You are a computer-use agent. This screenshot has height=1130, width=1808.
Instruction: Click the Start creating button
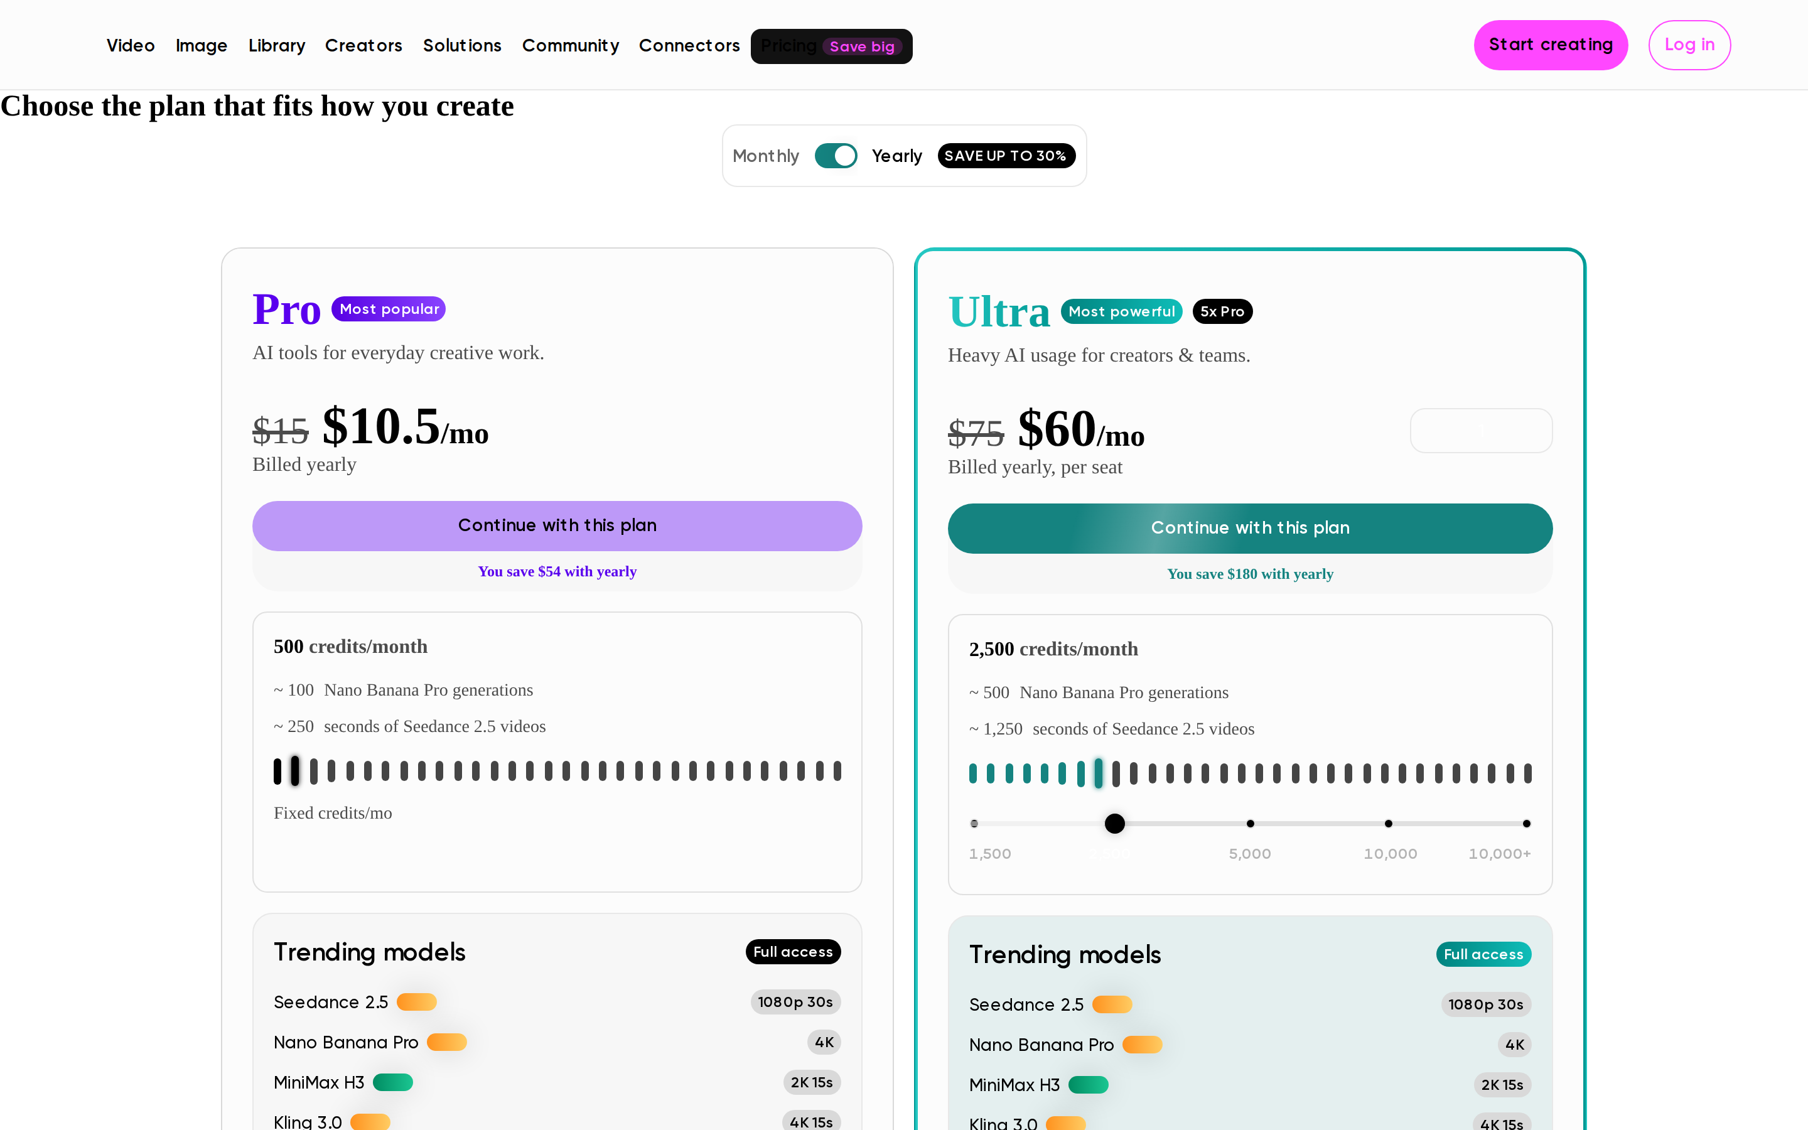tap(1550, 45)
